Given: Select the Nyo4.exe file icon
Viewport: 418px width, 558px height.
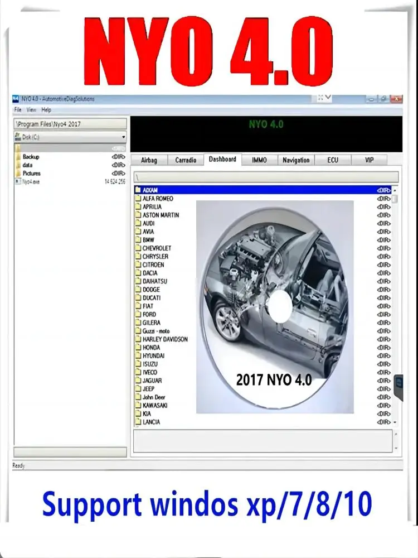Looking at the screenshot, I should point(18,181).
